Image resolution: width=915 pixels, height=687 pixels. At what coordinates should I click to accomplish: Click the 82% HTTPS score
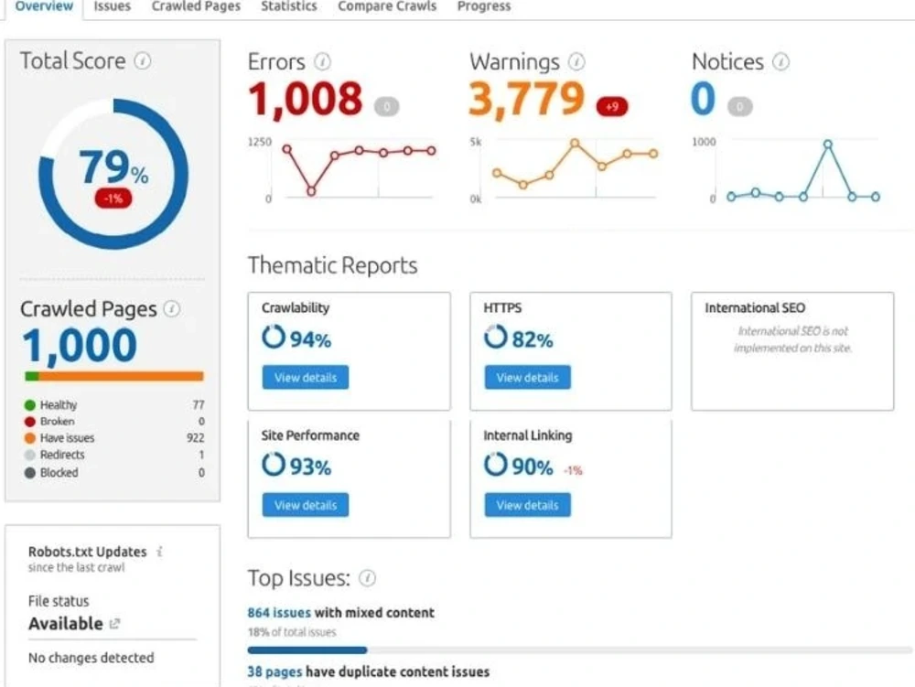pos(533,339)
